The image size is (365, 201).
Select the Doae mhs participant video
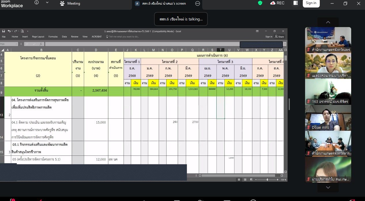(328, 118)
